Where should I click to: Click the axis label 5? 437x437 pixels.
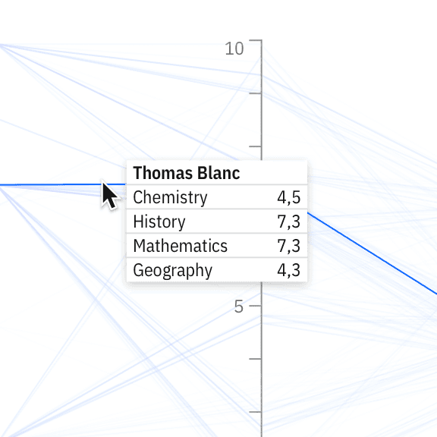coord(238,307)
